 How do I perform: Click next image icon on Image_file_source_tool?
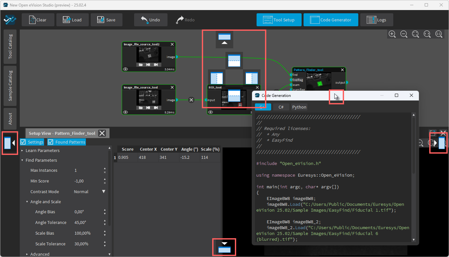coord(156,108)
